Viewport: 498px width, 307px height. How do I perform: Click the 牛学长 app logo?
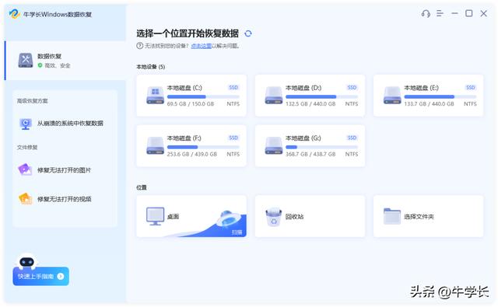[x=15, y=14]
